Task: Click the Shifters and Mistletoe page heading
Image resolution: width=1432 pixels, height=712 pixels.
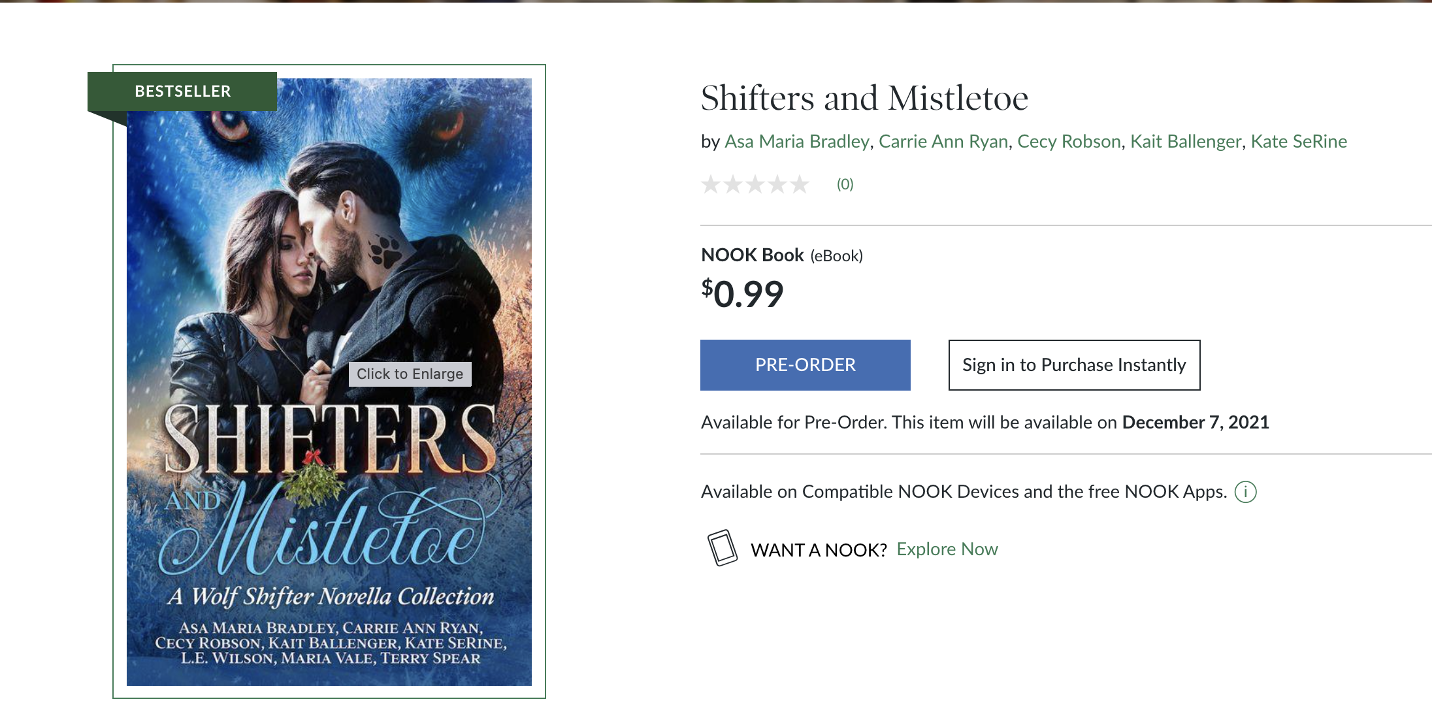Action: tap(864, 99)
